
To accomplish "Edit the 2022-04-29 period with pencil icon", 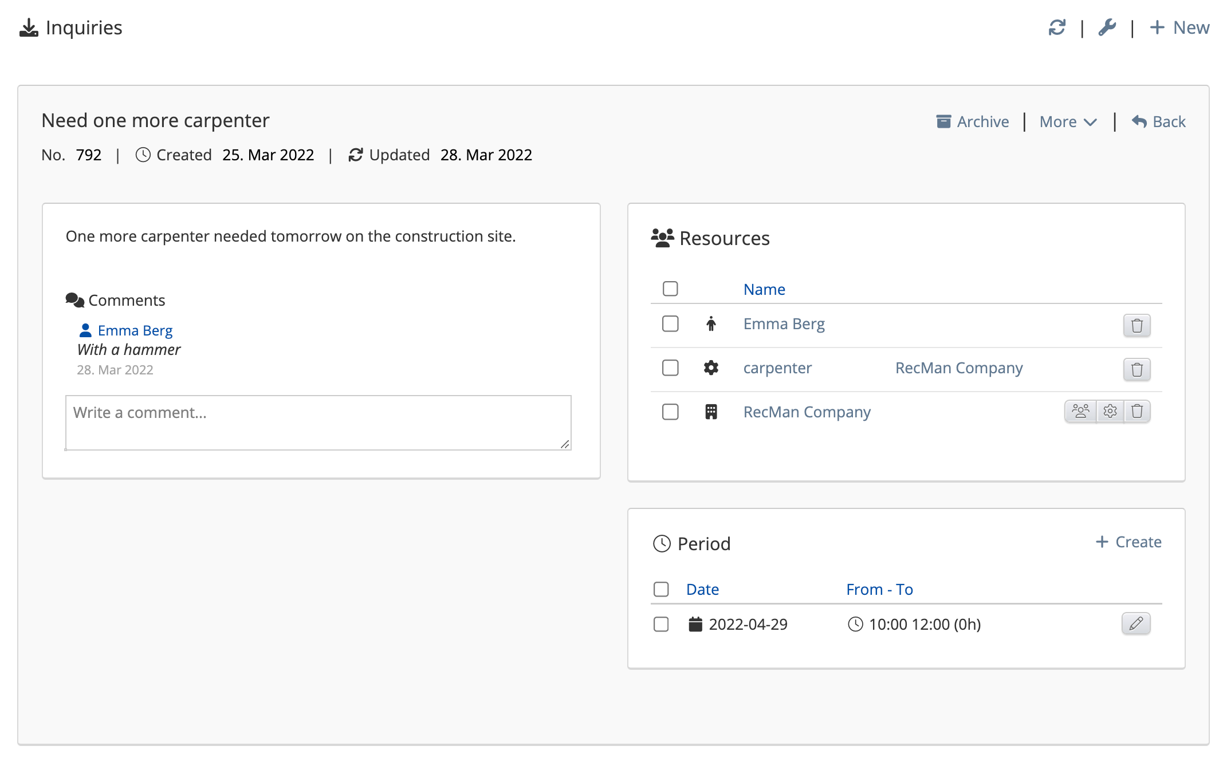I will coord(1135,623).
